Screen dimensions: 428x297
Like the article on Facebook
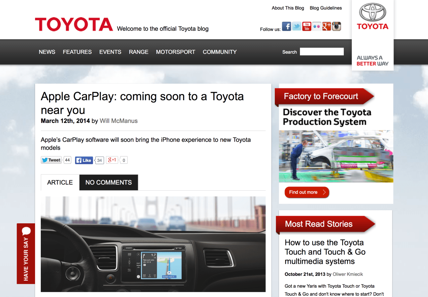point(84,160)
